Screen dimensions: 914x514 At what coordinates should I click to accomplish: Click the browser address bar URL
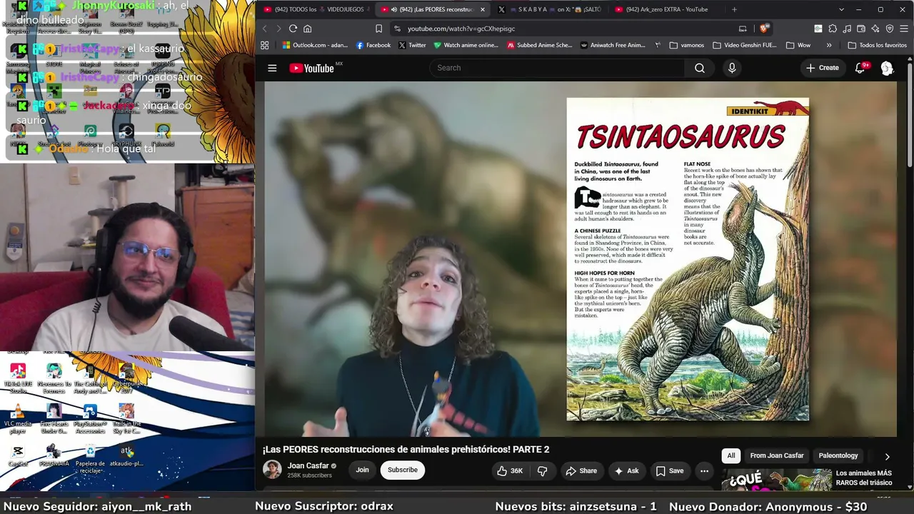(x=461, y=29)
